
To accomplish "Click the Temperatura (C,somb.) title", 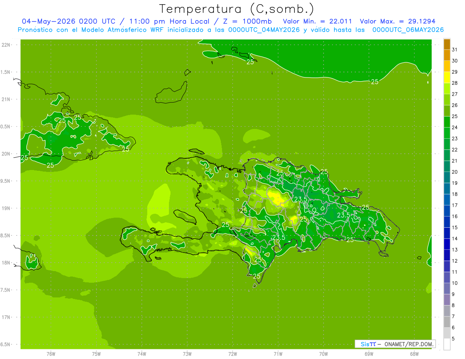I will coord(237,9).
